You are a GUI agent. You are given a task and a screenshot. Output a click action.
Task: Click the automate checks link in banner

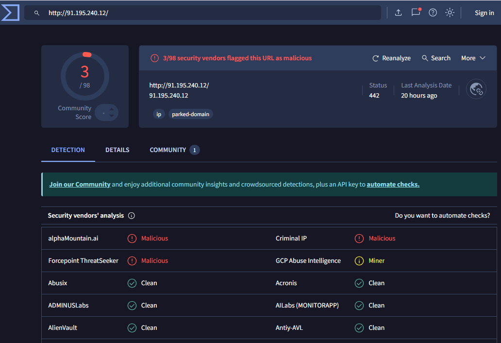[x=393, y=185]
